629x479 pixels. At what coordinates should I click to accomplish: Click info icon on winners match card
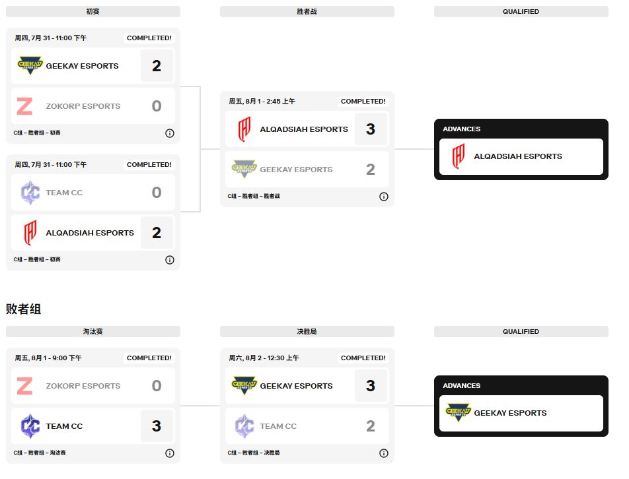tap(384, 197)
